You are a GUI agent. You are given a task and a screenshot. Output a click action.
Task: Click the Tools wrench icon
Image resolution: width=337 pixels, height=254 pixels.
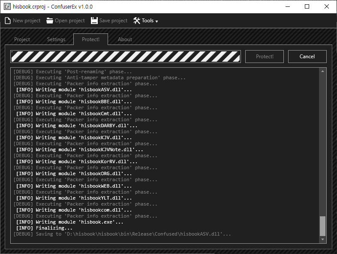[137, 21]
